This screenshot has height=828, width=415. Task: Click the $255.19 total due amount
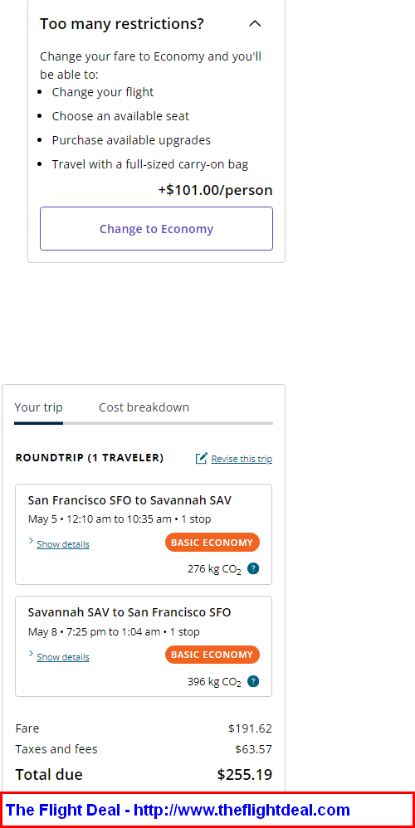click(245, 775)
